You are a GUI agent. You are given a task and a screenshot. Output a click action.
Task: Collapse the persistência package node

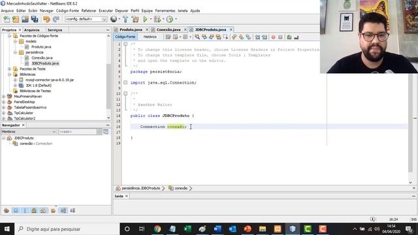pos(15,52)
